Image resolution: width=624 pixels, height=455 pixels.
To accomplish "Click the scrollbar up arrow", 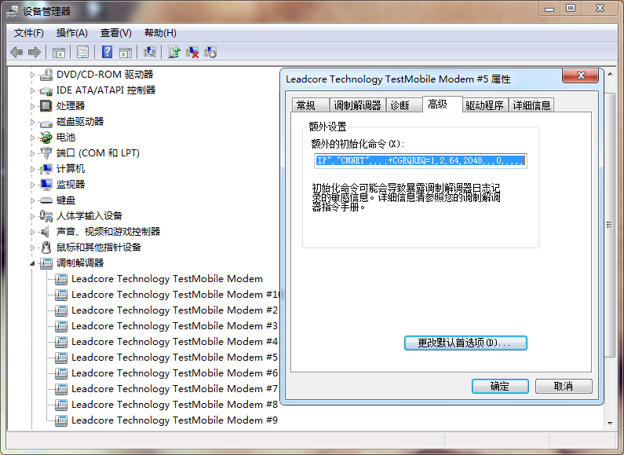I will click(610, 74).
